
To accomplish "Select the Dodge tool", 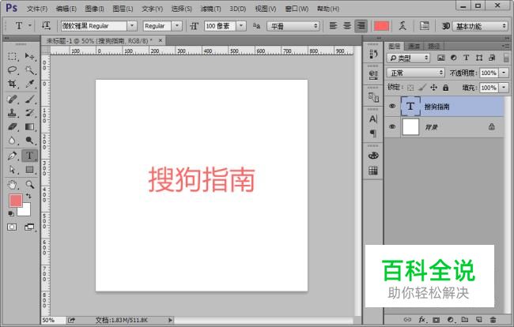I will [30, 141].
